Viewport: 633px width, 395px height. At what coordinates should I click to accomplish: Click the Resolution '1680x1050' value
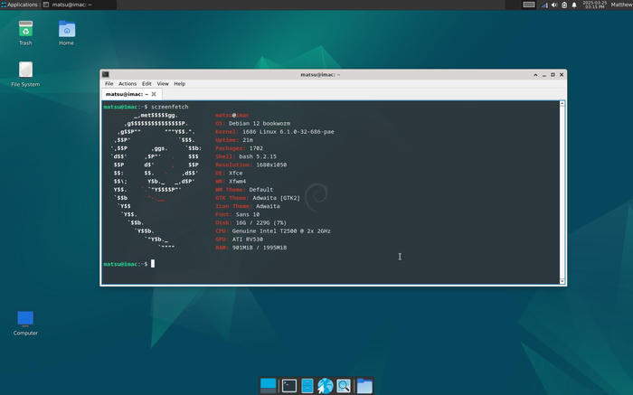pyautogui.click(x=271, y=165)
